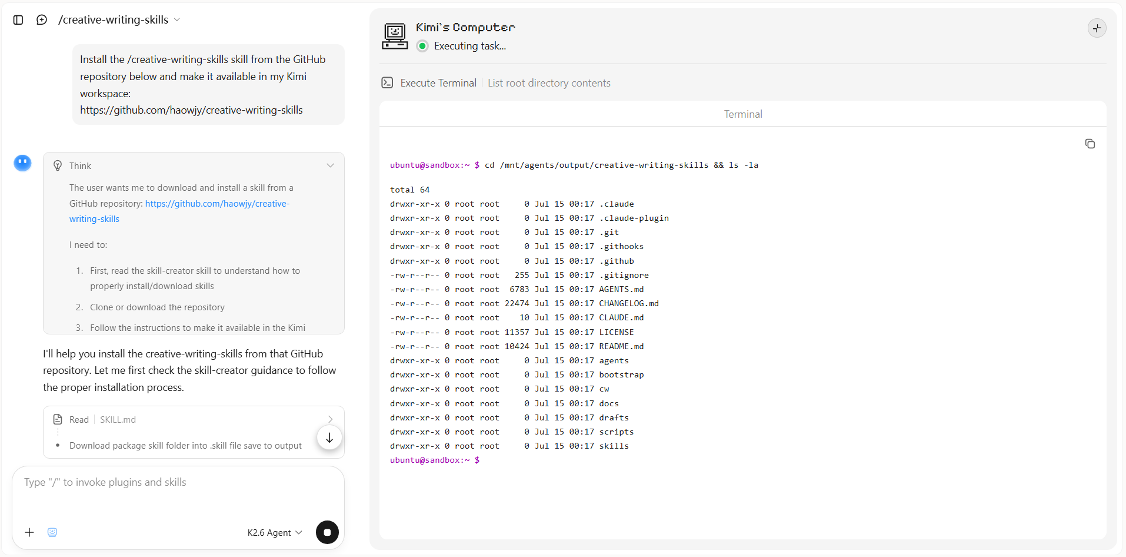Click 'SKILL.md' in the Read step
The height and width of the screenshot is (557, 1126).
click(x=118, y=420)
